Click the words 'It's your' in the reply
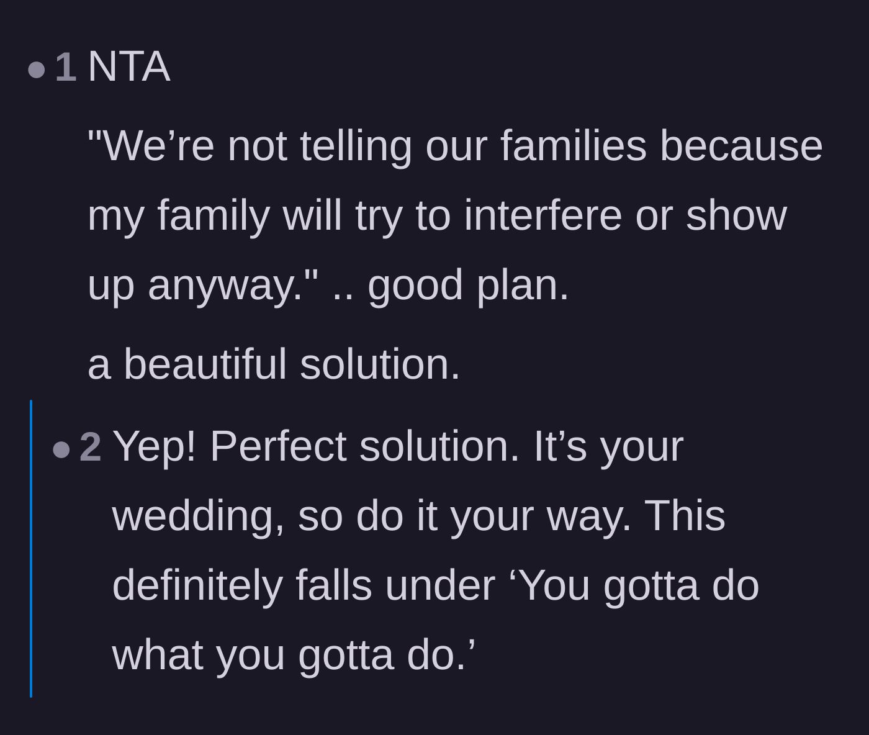The height and width of the screenshot is (735, 869). (x=609, y=447)
